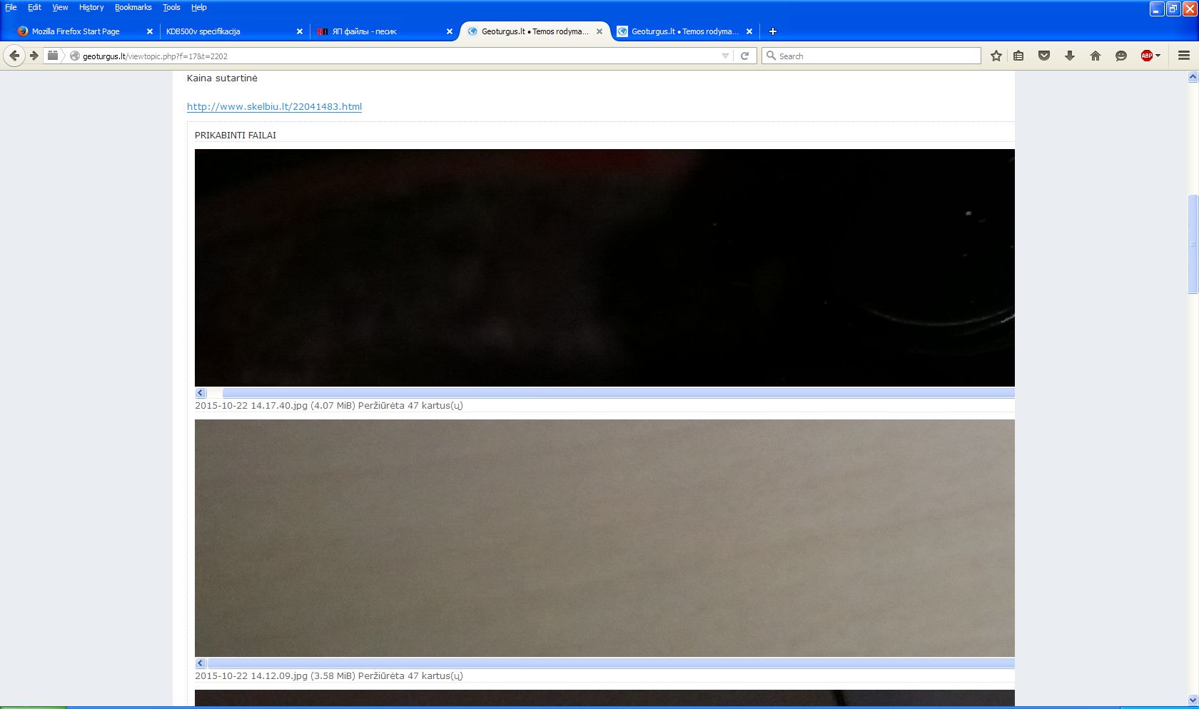Open the Help menu
1199x709 pixels.
click(198, 7)
